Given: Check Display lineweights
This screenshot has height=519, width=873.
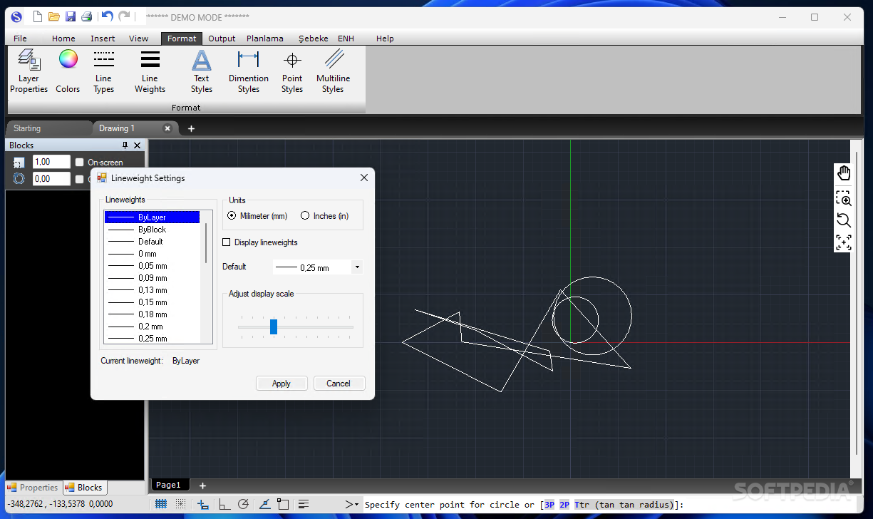Looking at the screenshot, I should (227, 242).
